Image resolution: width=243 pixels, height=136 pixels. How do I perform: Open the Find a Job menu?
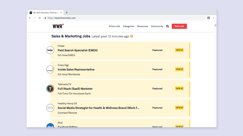(x=114, y=26)
